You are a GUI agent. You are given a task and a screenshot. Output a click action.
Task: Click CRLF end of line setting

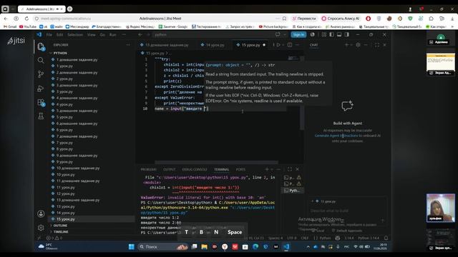[x=304, y=238]
